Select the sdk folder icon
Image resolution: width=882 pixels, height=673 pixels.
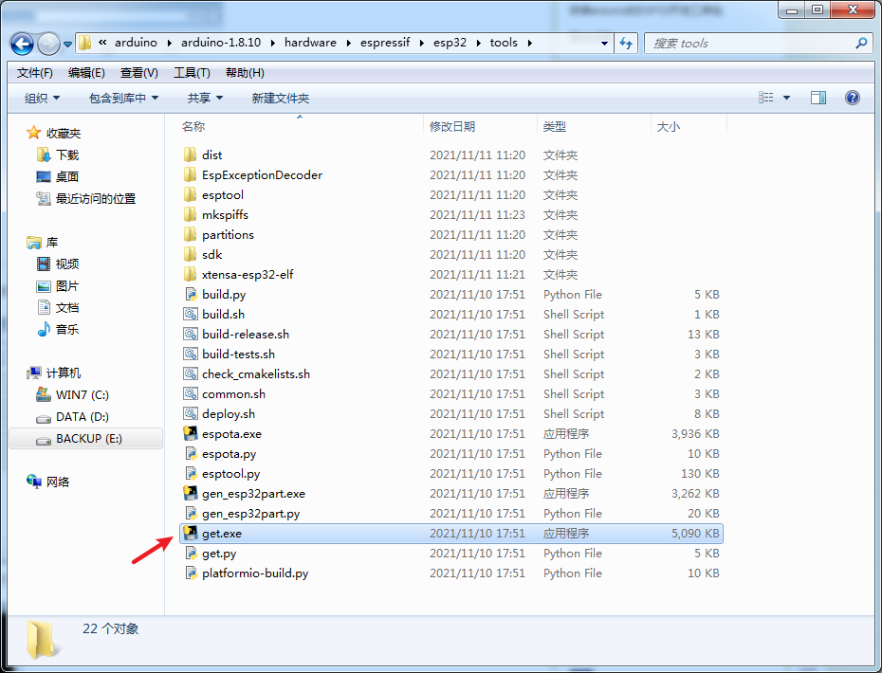(190, 254)
